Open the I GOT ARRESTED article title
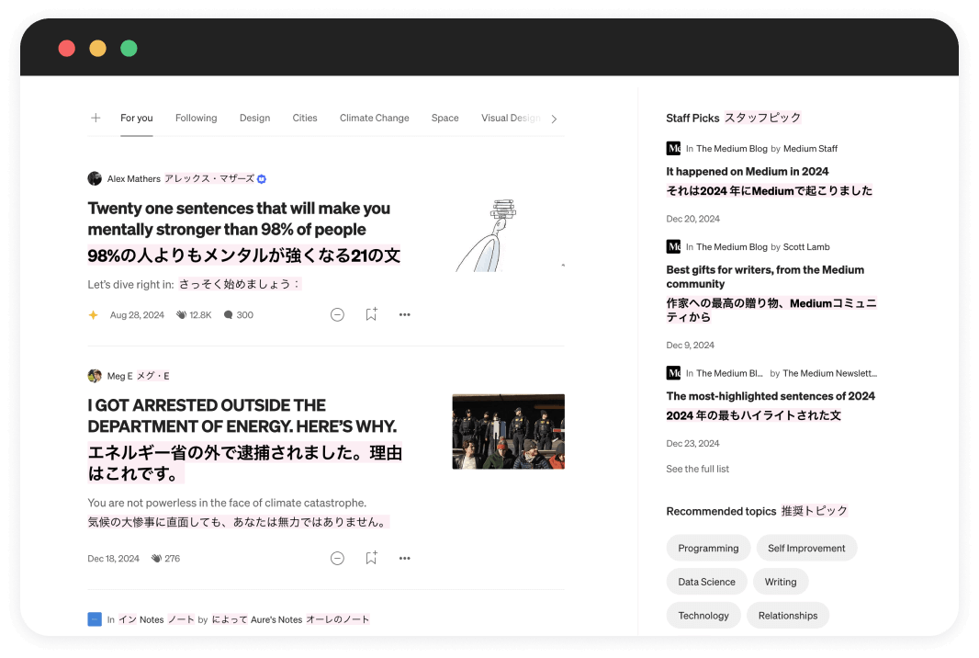Screen dimensions: 979x658 coord(242,415)
